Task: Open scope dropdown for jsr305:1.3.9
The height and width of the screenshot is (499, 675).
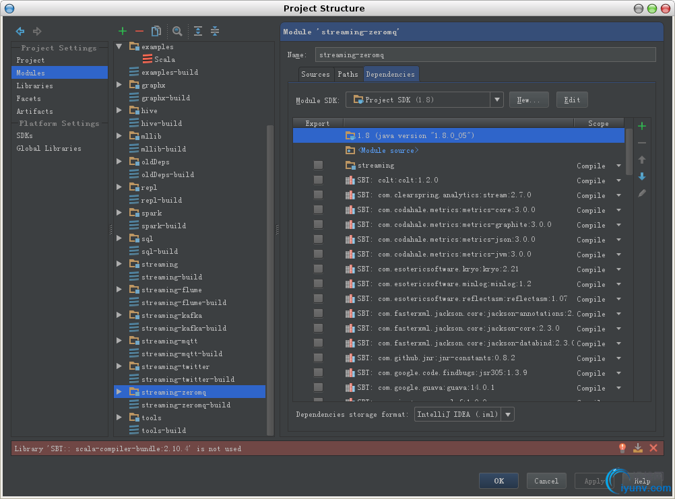Action: click(618, 373)
